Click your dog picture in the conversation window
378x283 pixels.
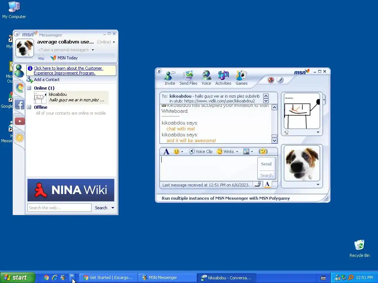302,163
